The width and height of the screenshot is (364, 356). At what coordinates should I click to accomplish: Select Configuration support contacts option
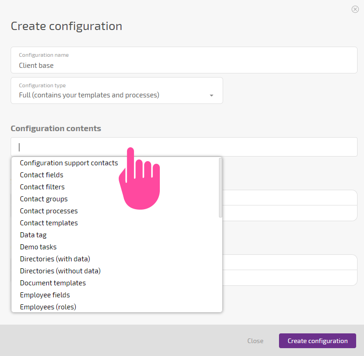click(x=69, y=163)
